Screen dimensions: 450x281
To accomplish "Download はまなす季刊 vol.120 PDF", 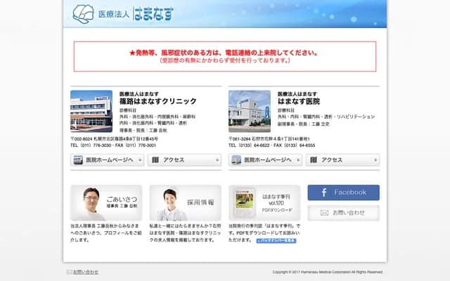I will coord(264,202).
